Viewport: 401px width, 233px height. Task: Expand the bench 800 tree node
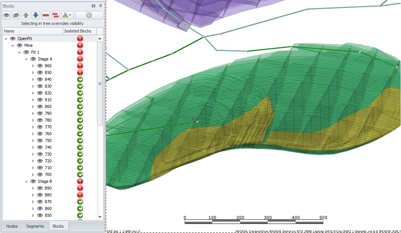[33, 106]
